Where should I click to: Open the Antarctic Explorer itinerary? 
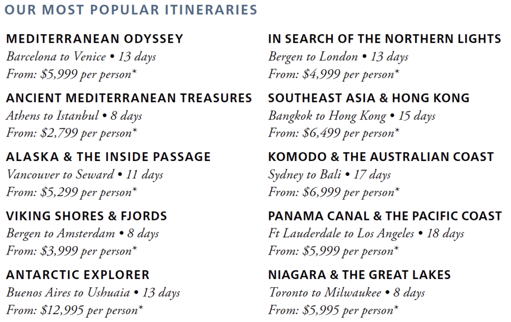click(78, 275)
